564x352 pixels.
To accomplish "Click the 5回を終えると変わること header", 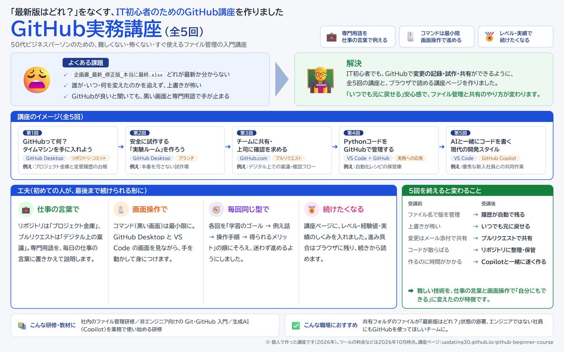I will tap(478, 191).
